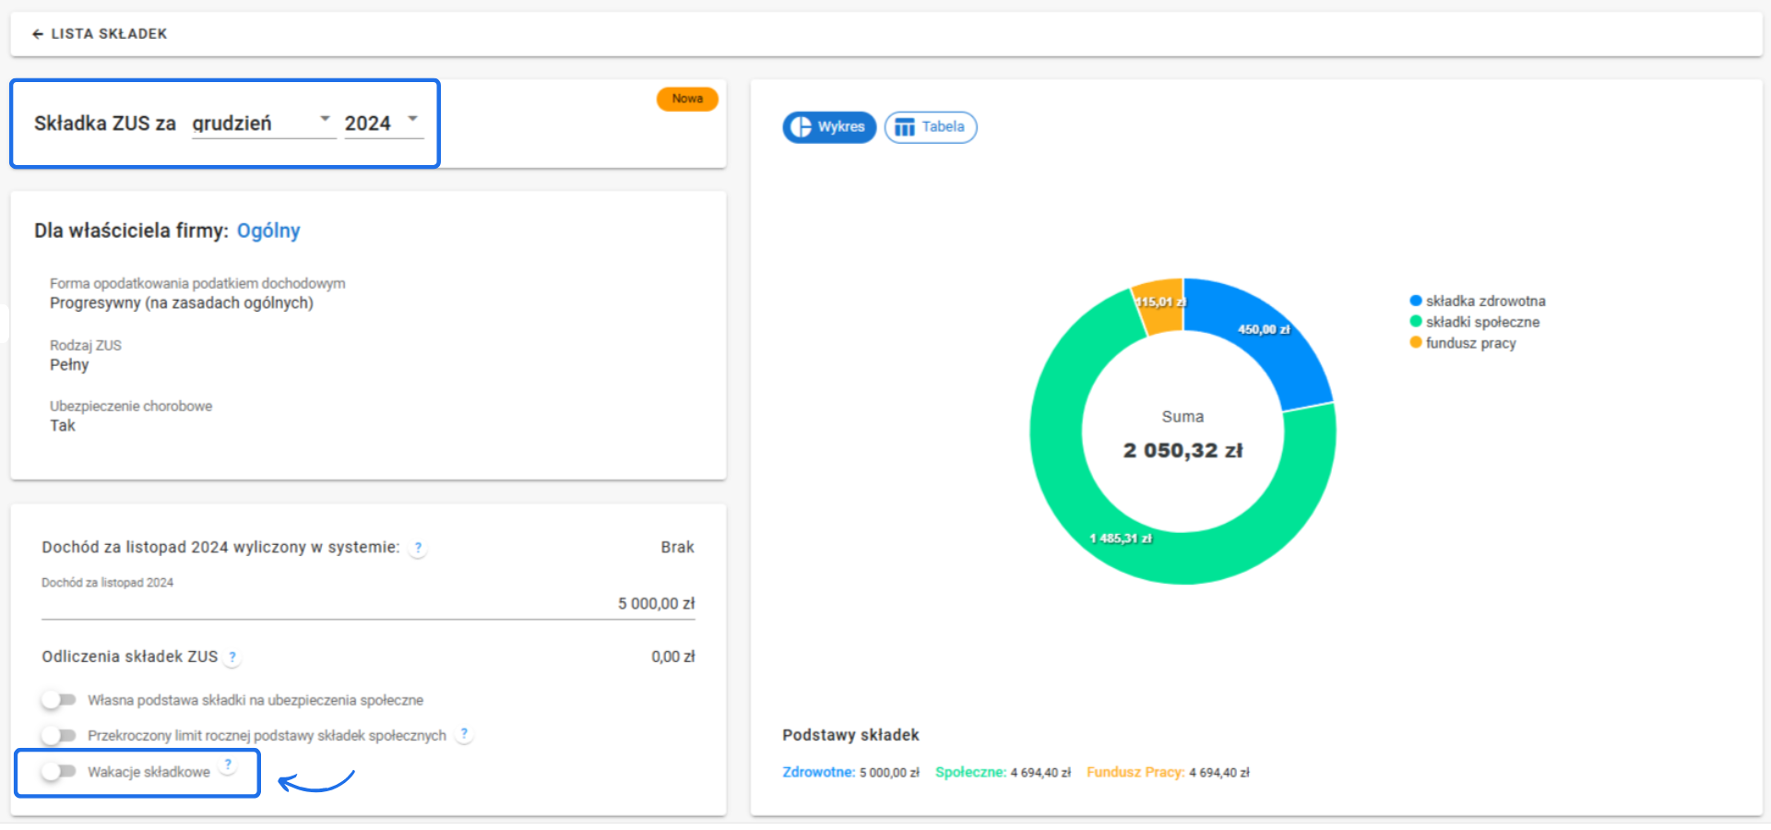This screenshot has width=1771, height=830.
Task: Go back to Lista składek
Action: 109,34
